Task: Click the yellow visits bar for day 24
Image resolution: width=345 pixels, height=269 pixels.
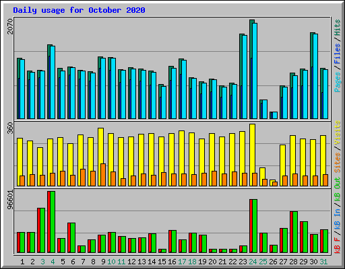Action: tap(252, 155)
